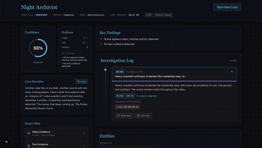The image size is (262, 148).
Task: Click the Entities section heading
Action: click(107, 136)
